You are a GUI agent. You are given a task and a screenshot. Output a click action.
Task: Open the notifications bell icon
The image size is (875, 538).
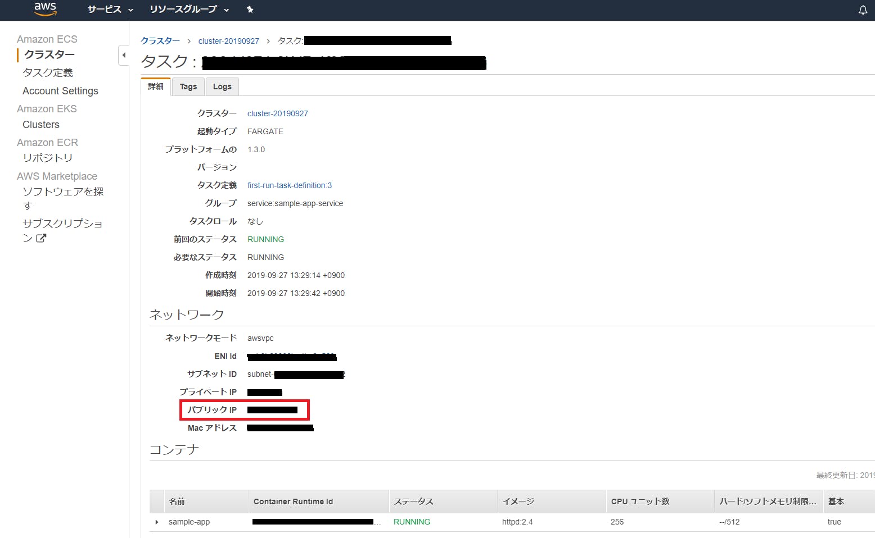point(863,10)
